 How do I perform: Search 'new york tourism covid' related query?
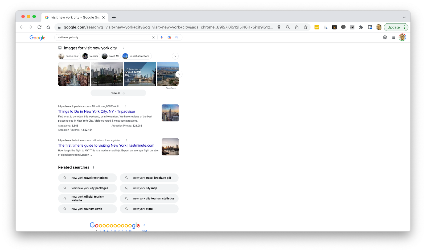[x=87, y=209]
